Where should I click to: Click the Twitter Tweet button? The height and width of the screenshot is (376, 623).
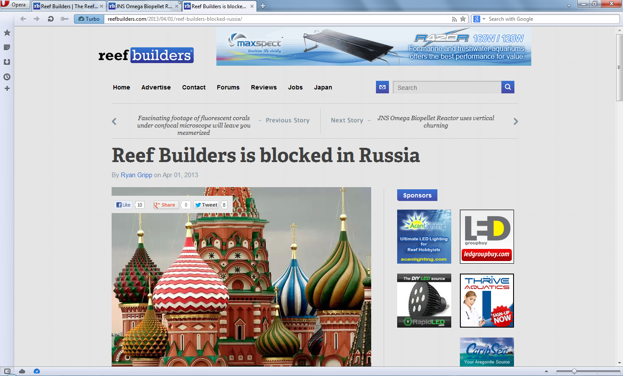206,205
